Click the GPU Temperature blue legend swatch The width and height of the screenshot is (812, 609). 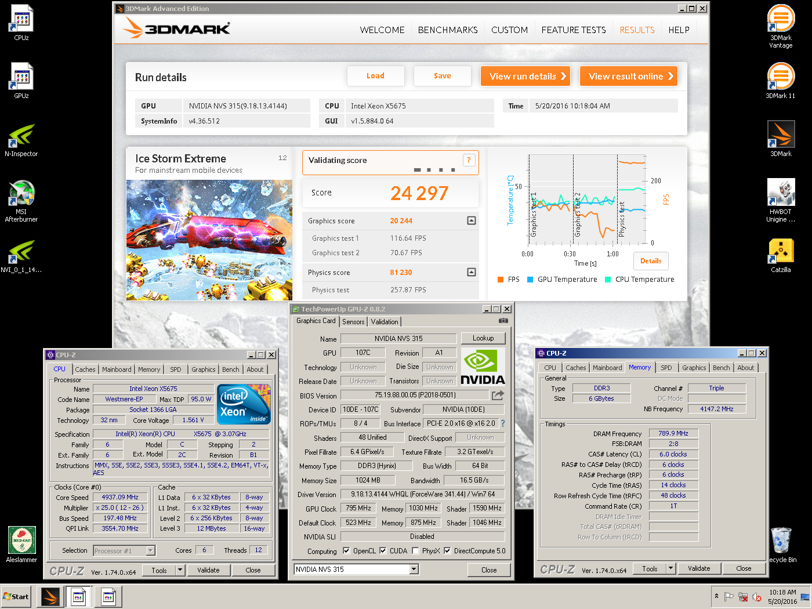(x=530, y=280)
